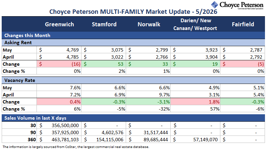Click the Vacancy Rate section header
Screen dimensions: 267x150
click(x=133, y=80)
